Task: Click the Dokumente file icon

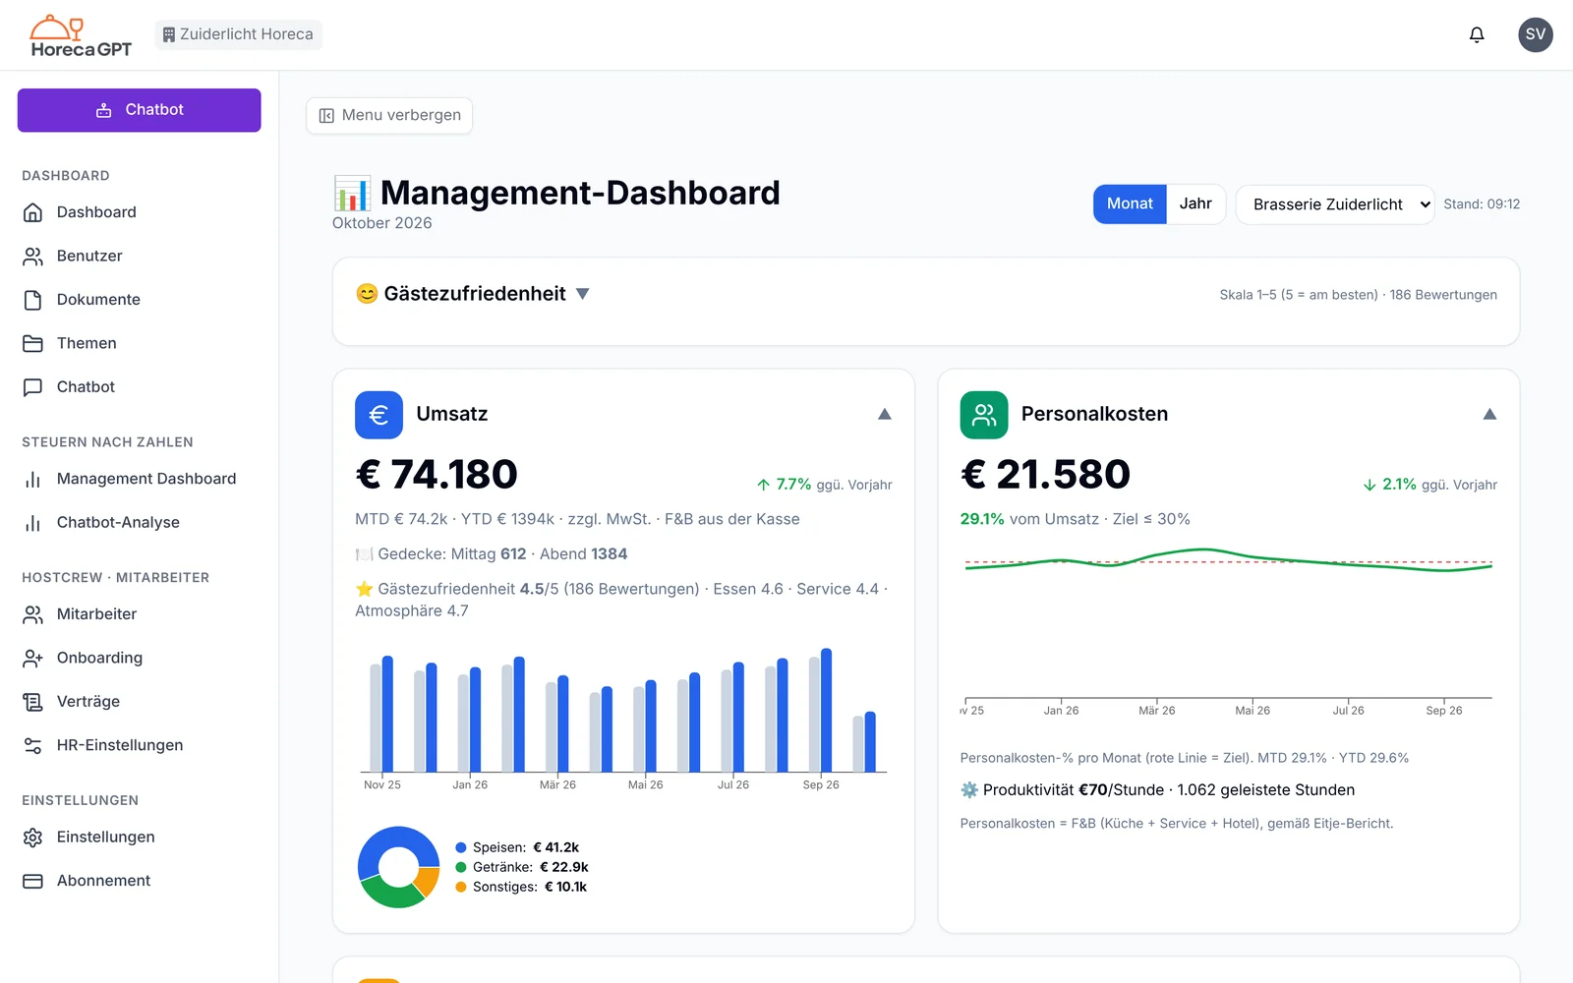Action: 32,300
